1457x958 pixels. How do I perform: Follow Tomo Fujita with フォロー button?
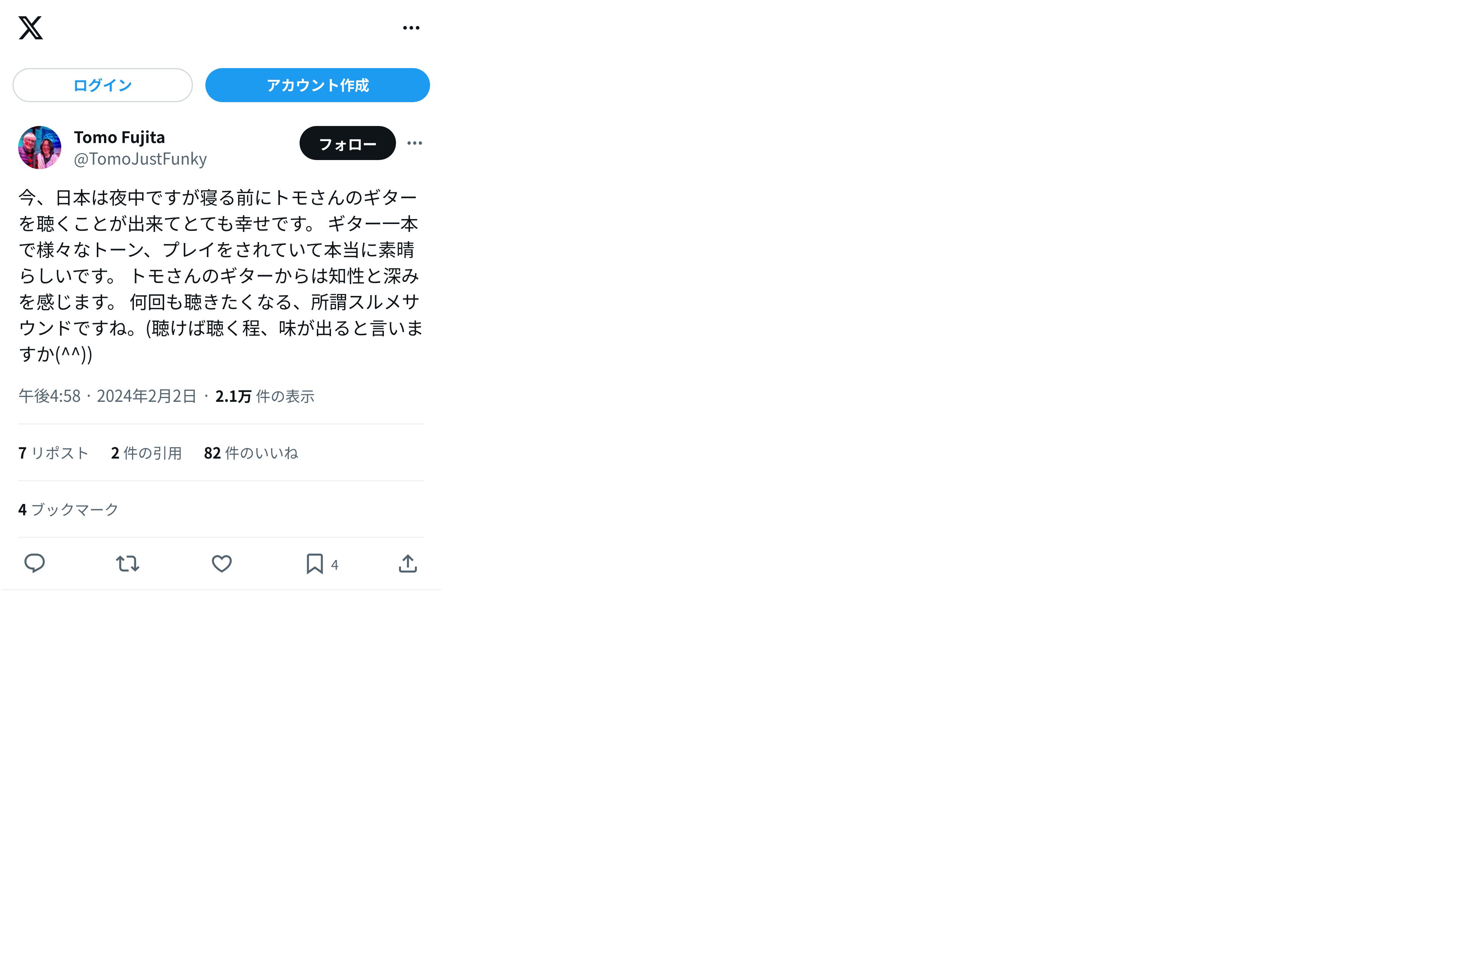click(348, 143)
